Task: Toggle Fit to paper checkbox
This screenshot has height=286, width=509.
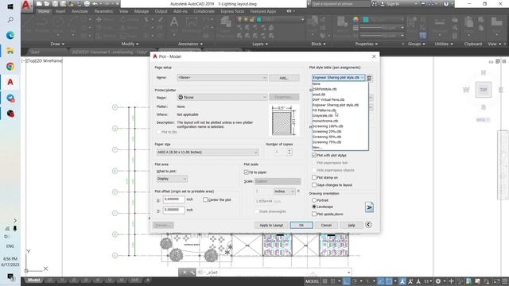Action: coord(246,172)
